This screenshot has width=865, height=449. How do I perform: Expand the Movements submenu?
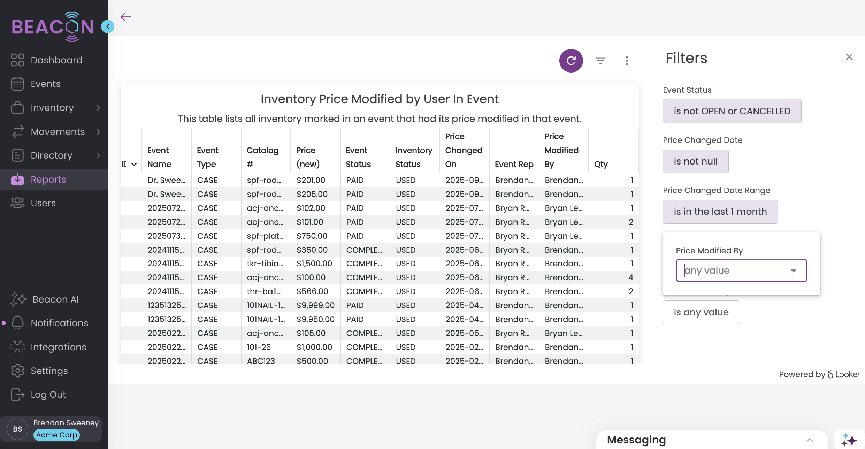(x=98, y=132)
